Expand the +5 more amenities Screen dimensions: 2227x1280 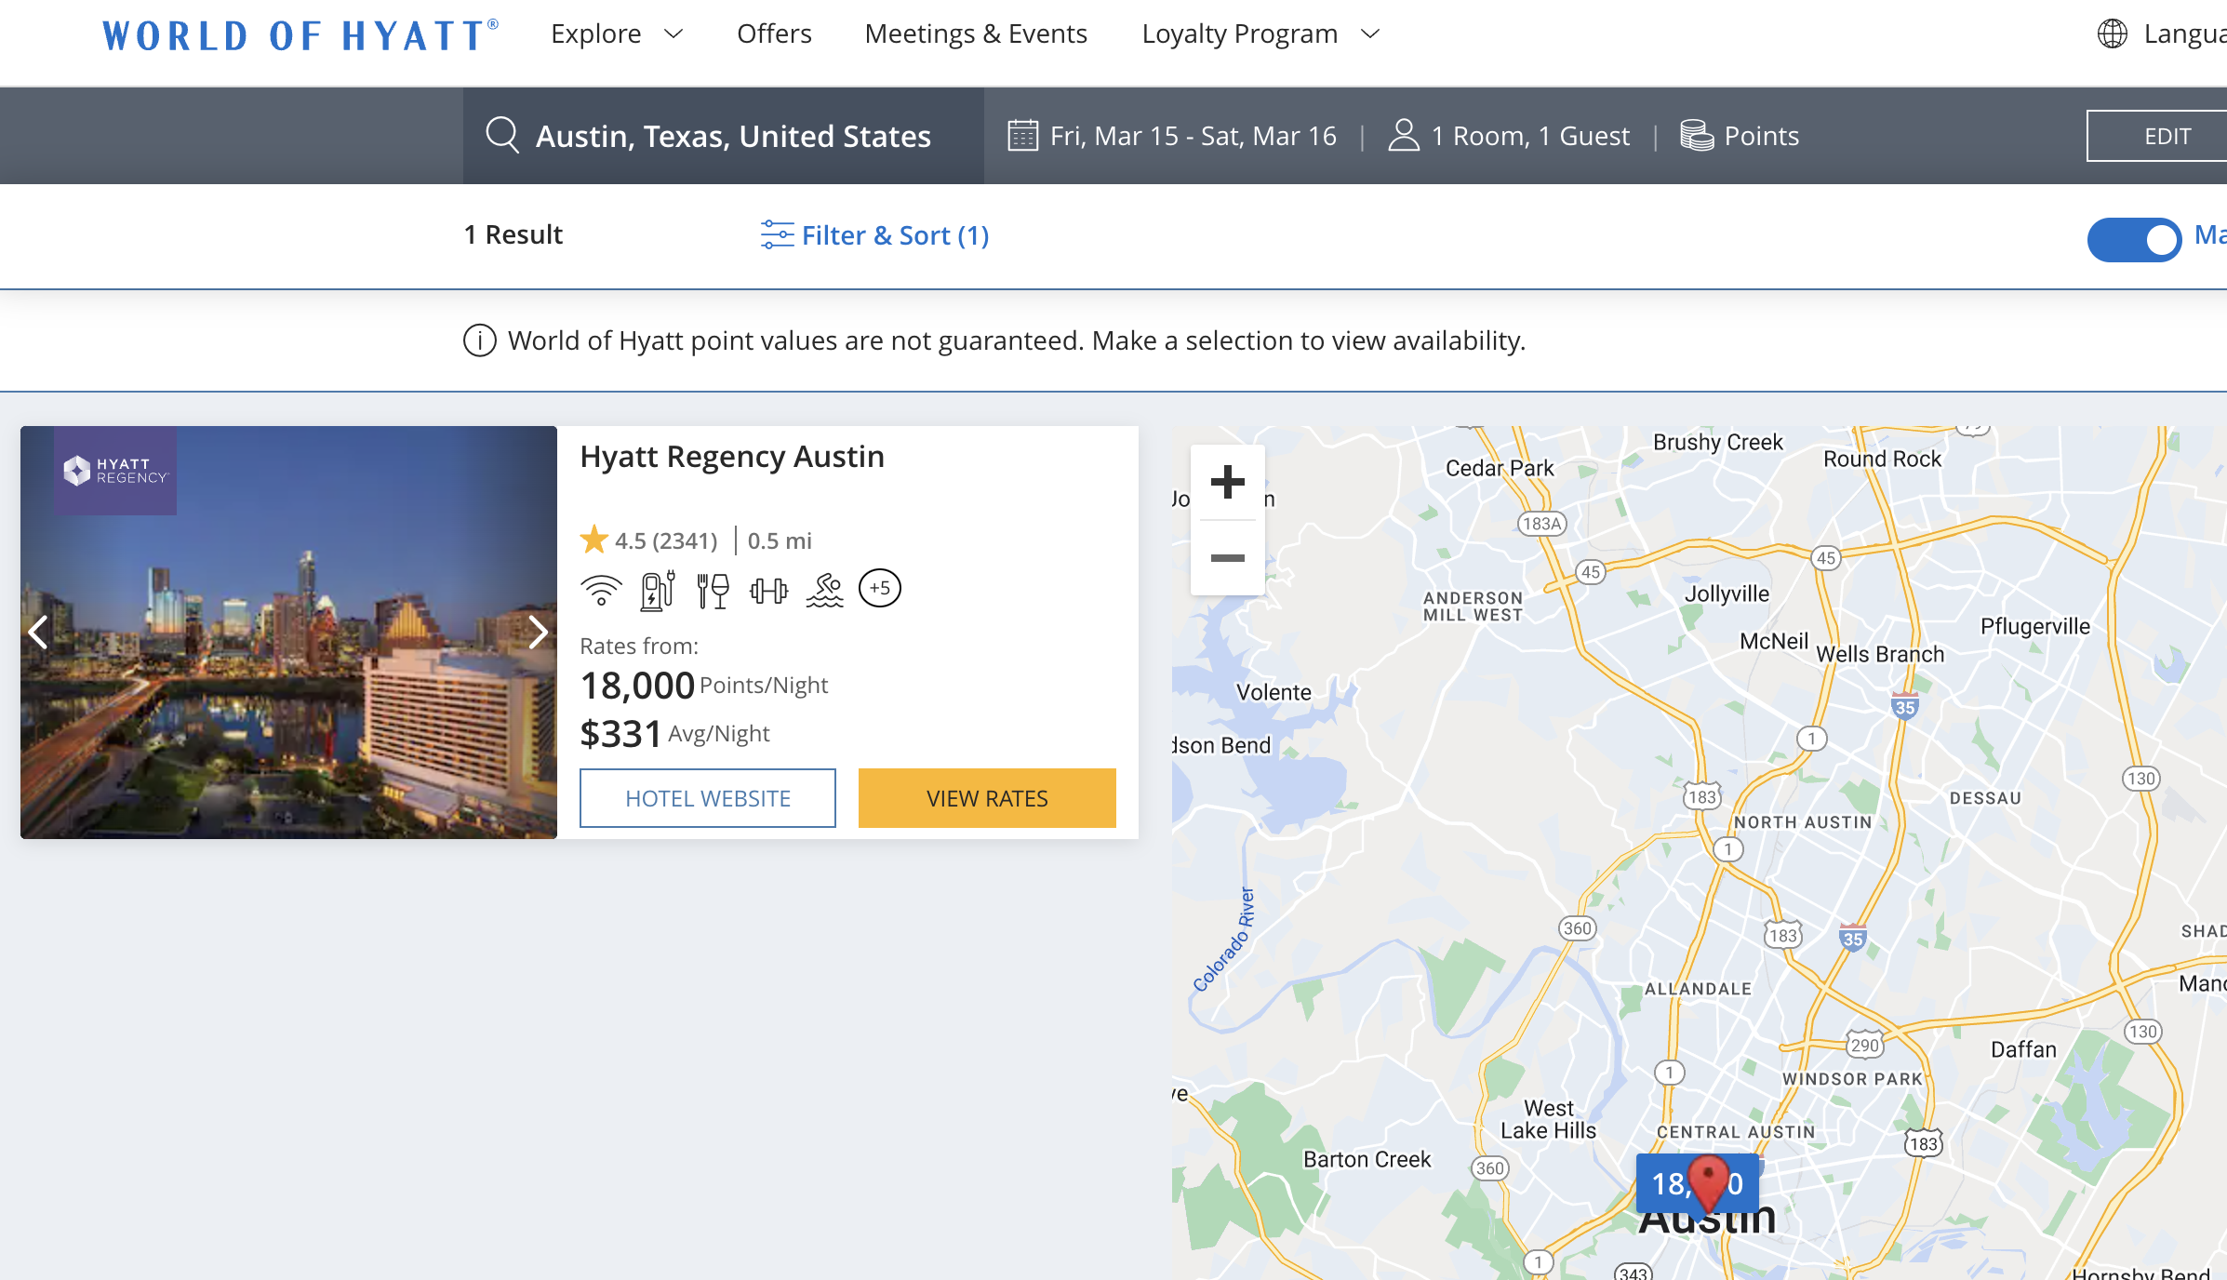point(879,588)
